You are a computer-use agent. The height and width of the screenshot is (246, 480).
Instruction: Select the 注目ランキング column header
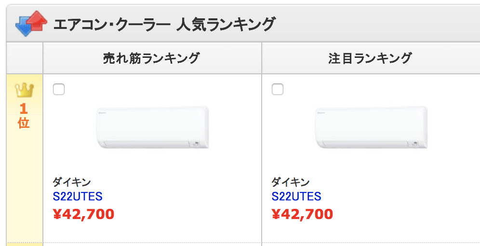[x=371, y=58]
